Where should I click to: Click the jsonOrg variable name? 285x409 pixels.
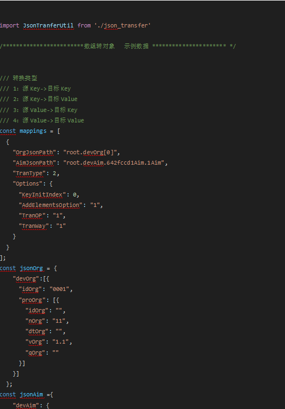31,268
